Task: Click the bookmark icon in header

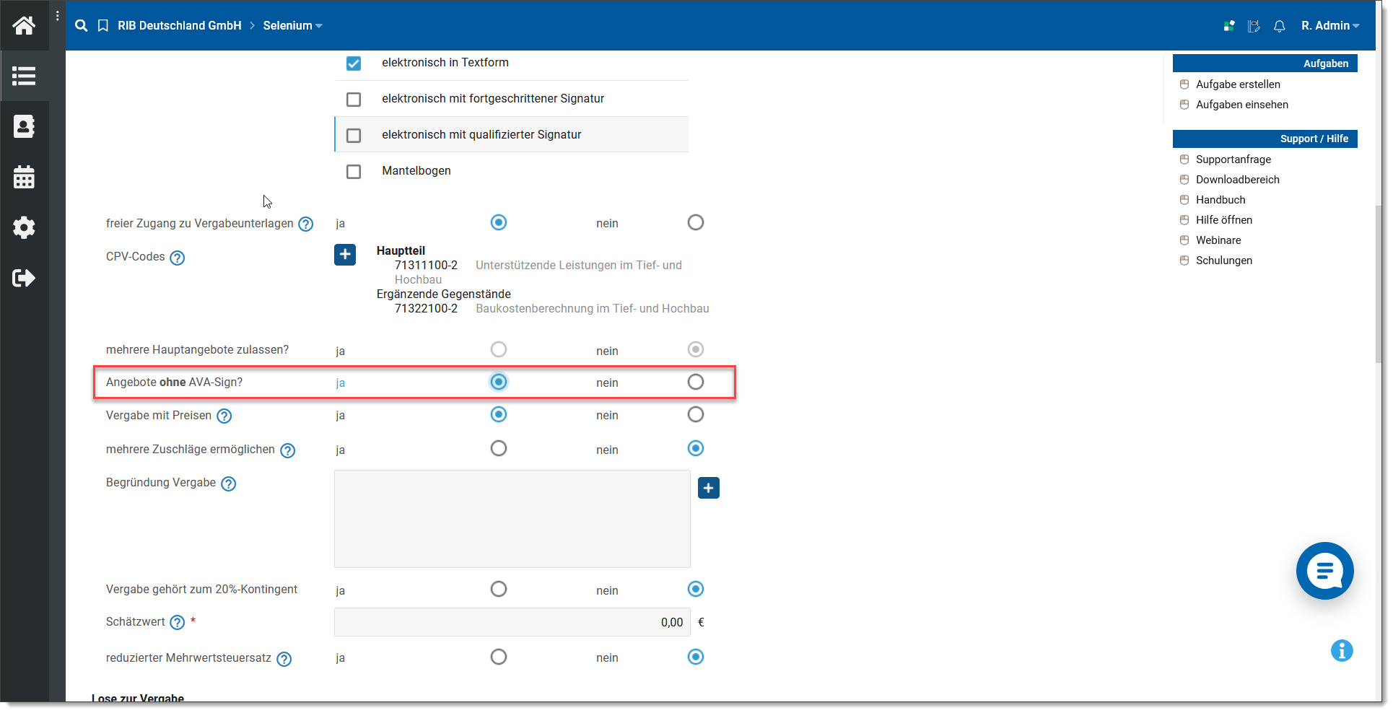Action: click(x=103, y=26)
